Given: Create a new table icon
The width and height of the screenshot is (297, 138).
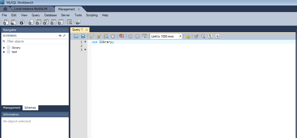Looking at the screenshot, I should 39,22.
